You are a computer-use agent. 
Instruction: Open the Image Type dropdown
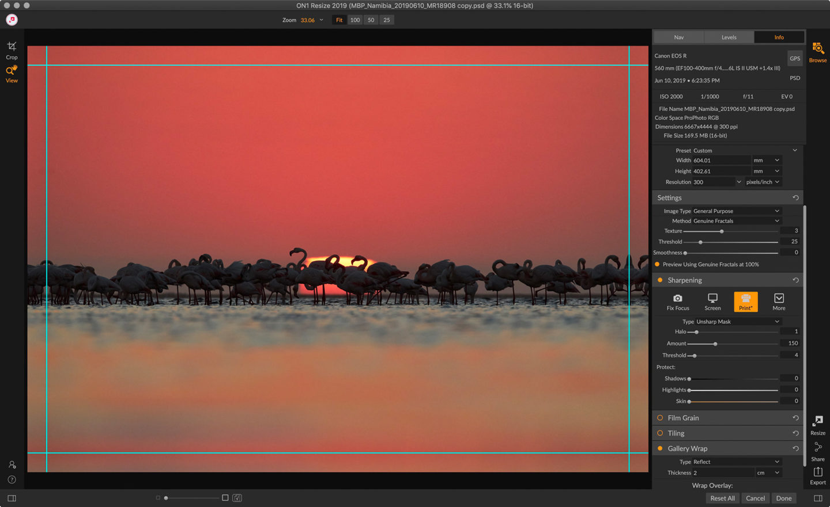point(736,211)
